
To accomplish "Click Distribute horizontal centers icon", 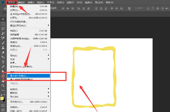I will point(117,8).
